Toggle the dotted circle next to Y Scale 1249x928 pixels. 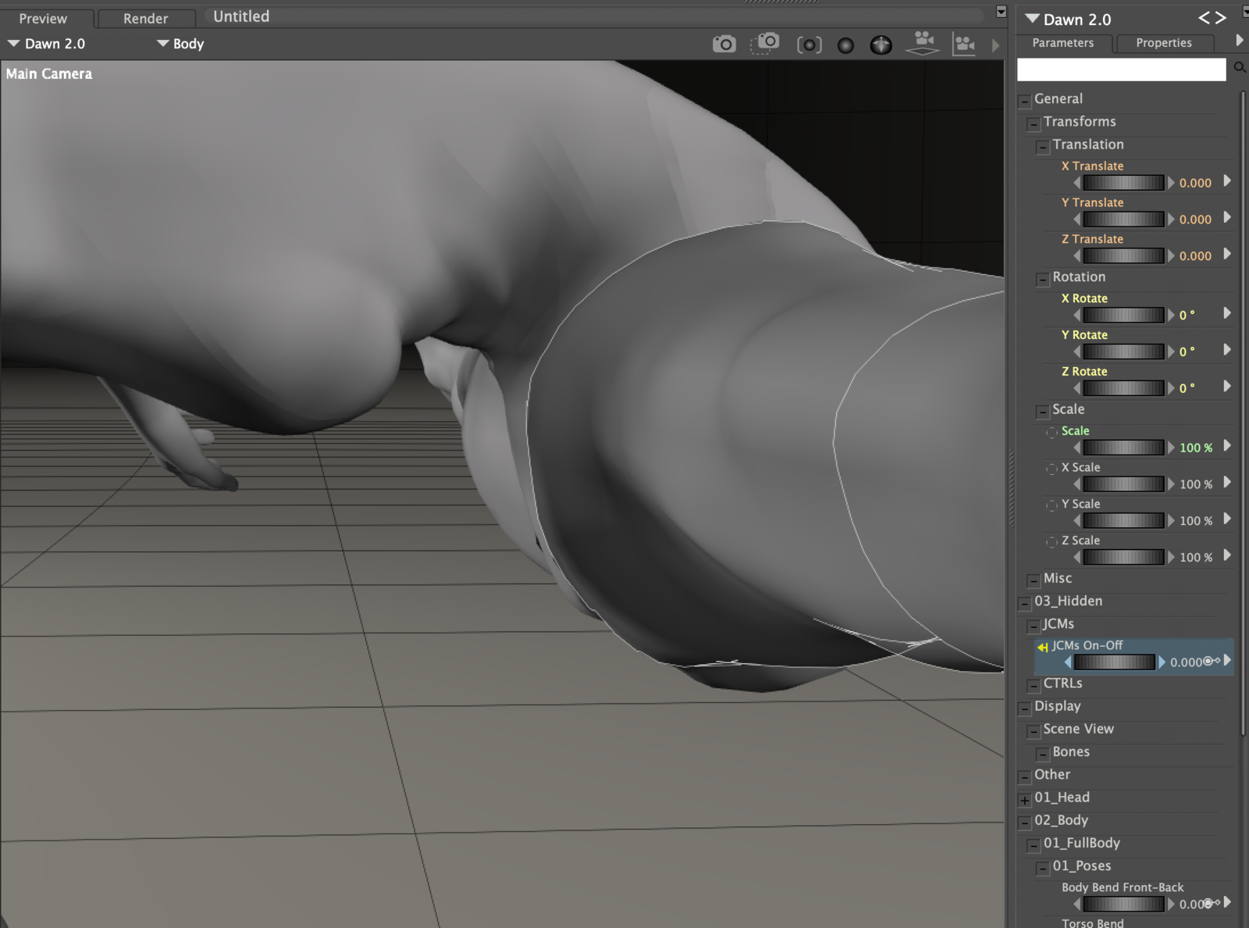tap(1052, 505)
